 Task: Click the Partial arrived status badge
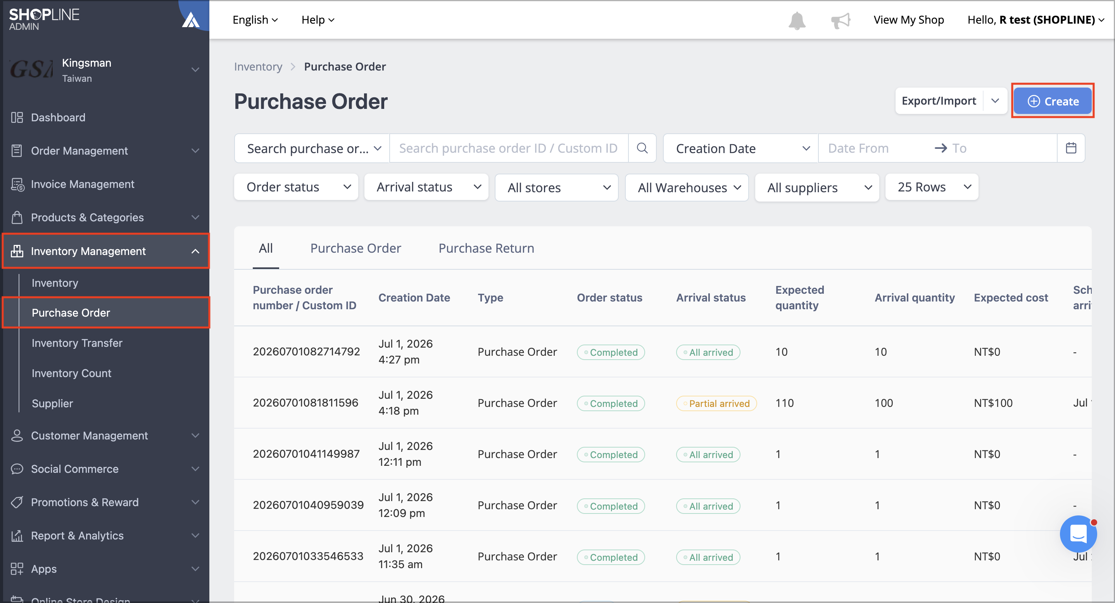(x=716, y=403)
